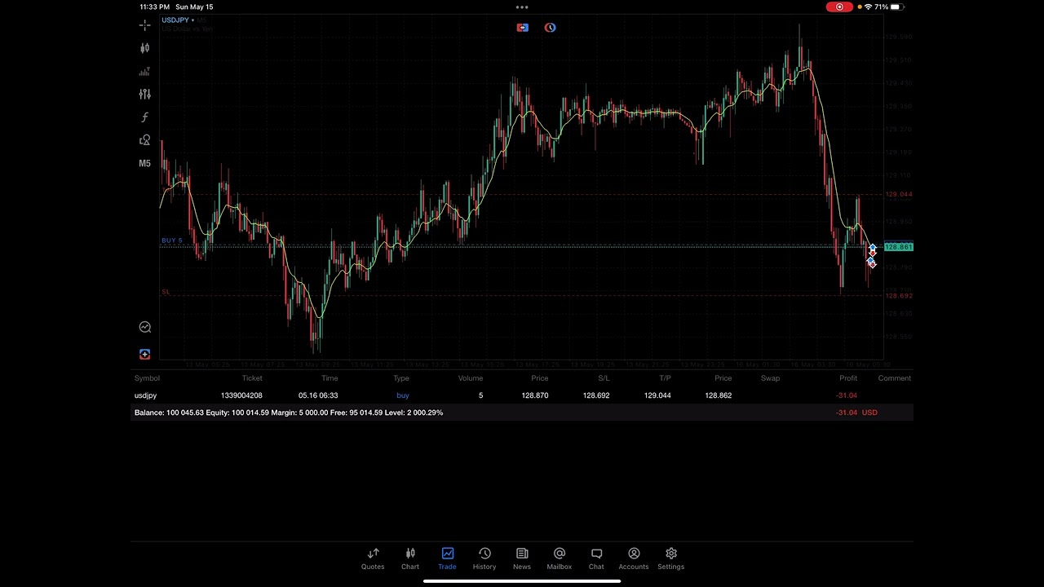
Task: Change the M5 timeframe selector
Action: [x=144, y=163]
